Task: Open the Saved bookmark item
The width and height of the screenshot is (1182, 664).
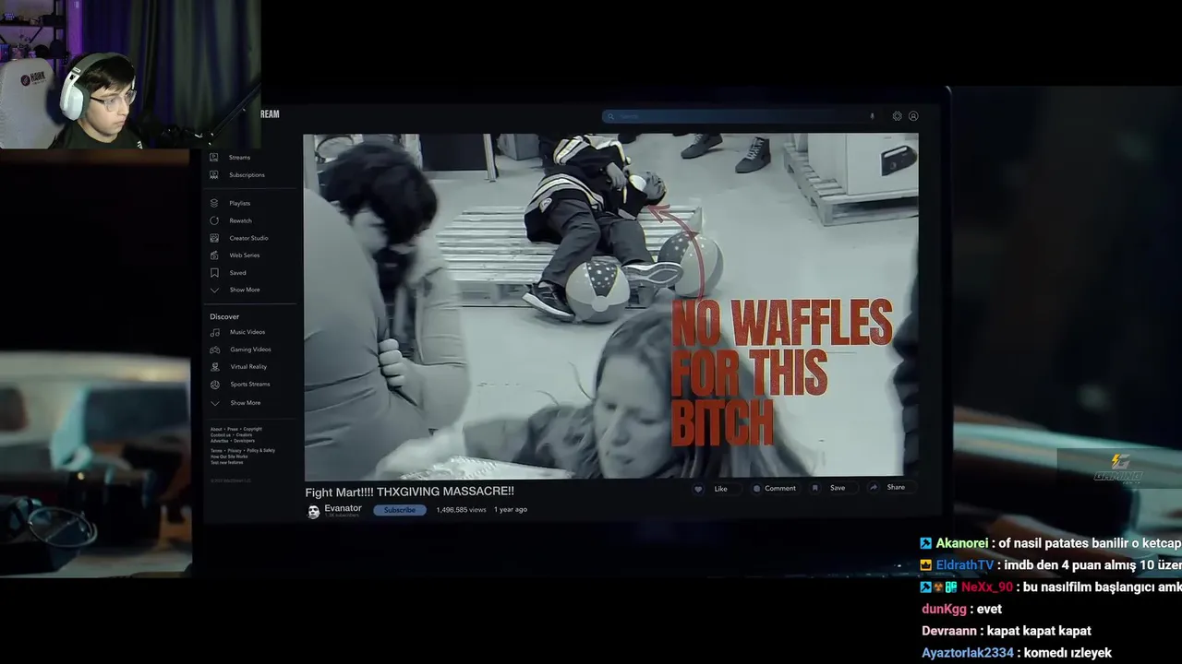Action: click(229, 272)
